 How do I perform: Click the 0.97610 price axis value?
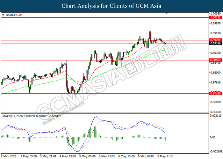[216, 82]
